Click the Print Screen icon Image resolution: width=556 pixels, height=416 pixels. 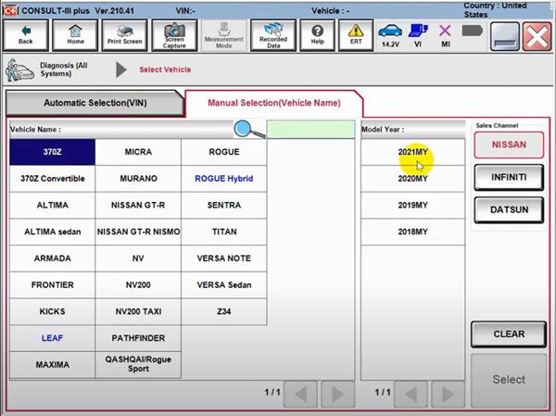[124, 35]
